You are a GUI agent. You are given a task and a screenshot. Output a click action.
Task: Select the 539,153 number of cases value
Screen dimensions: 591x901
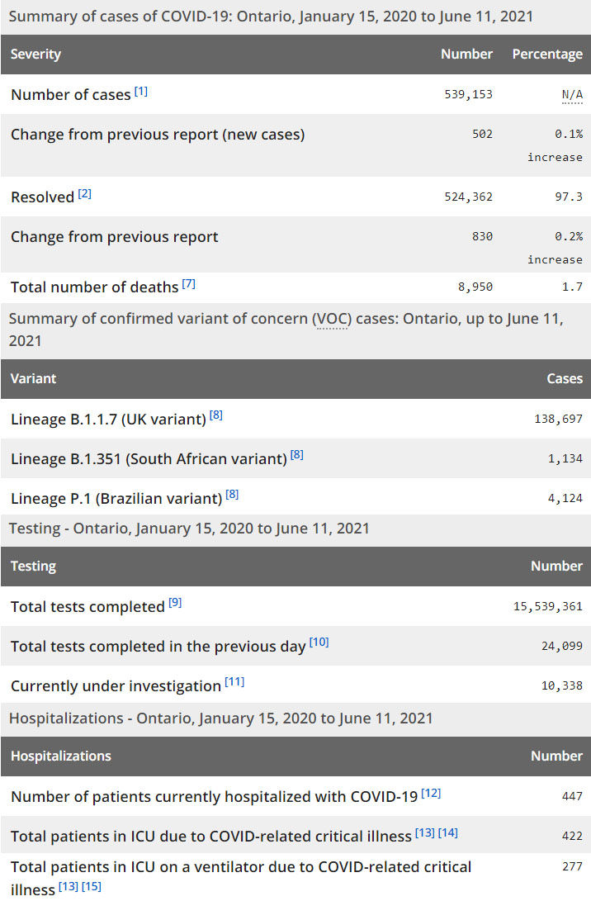click(x=468, y=95)
